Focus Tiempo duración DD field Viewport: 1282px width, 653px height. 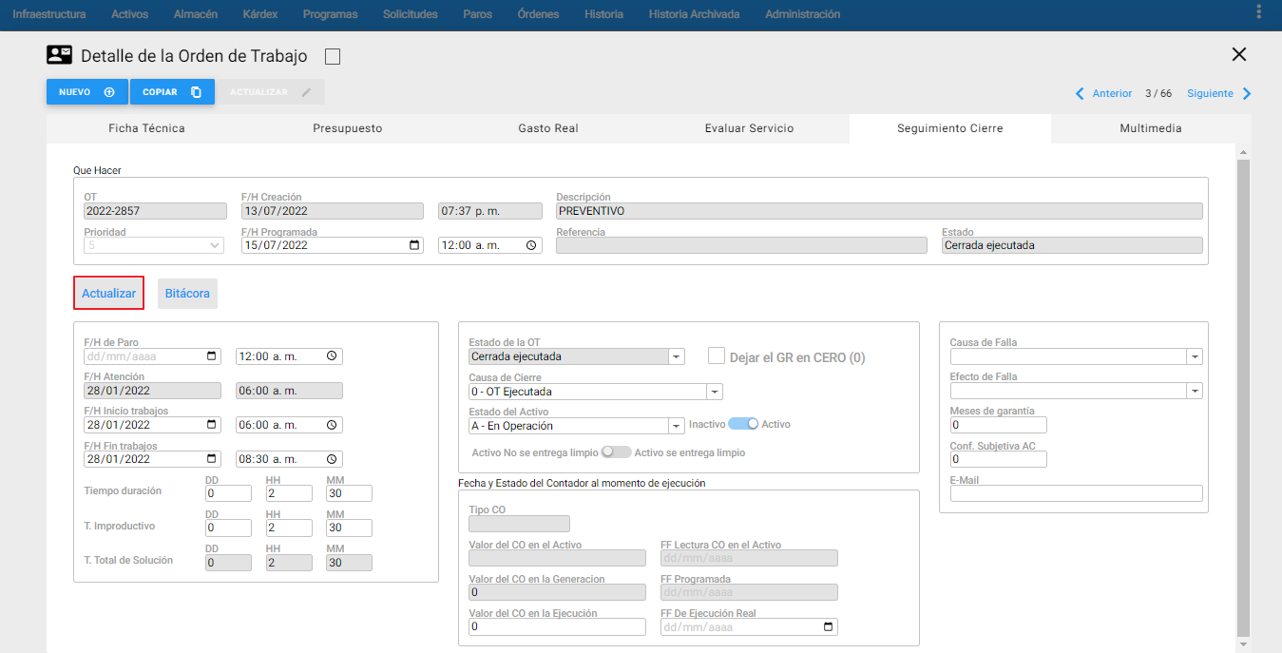228,493
